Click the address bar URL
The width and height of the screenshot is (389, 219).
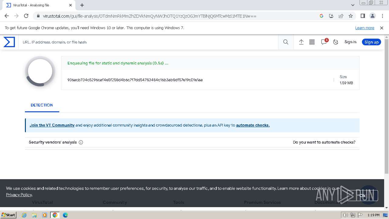tap(150, 16)
